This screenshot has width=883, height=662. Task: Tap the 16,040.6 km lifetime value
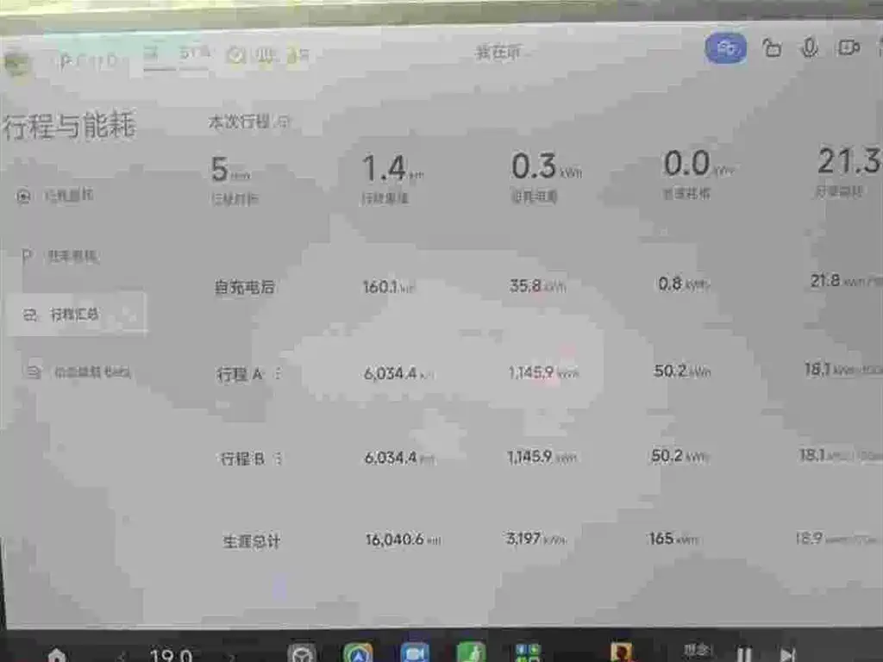(404, 540)
